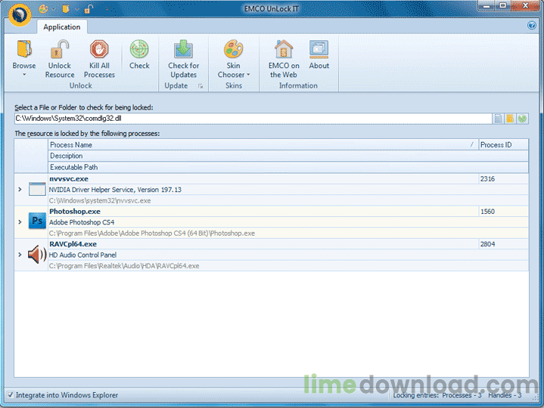Click the Check for Updates icon
This screenshot has height=408, width=544.
click(x=183, y=51)
